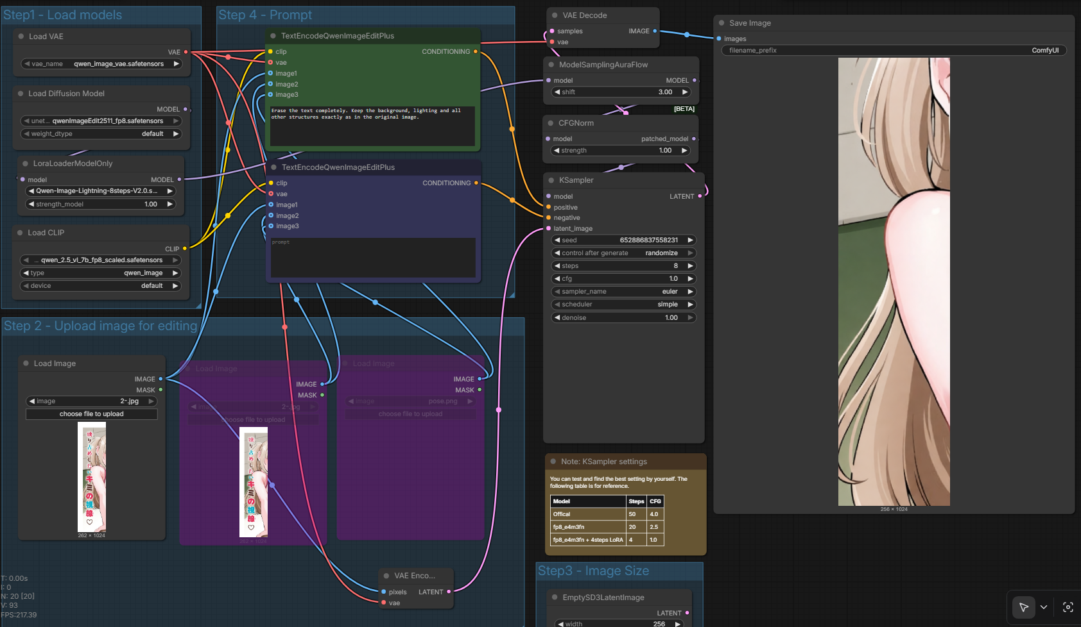Viewport: 1081px width, 627px height.
Task: Collapse the CFGNorm node title dot
Action: (551, 123)
